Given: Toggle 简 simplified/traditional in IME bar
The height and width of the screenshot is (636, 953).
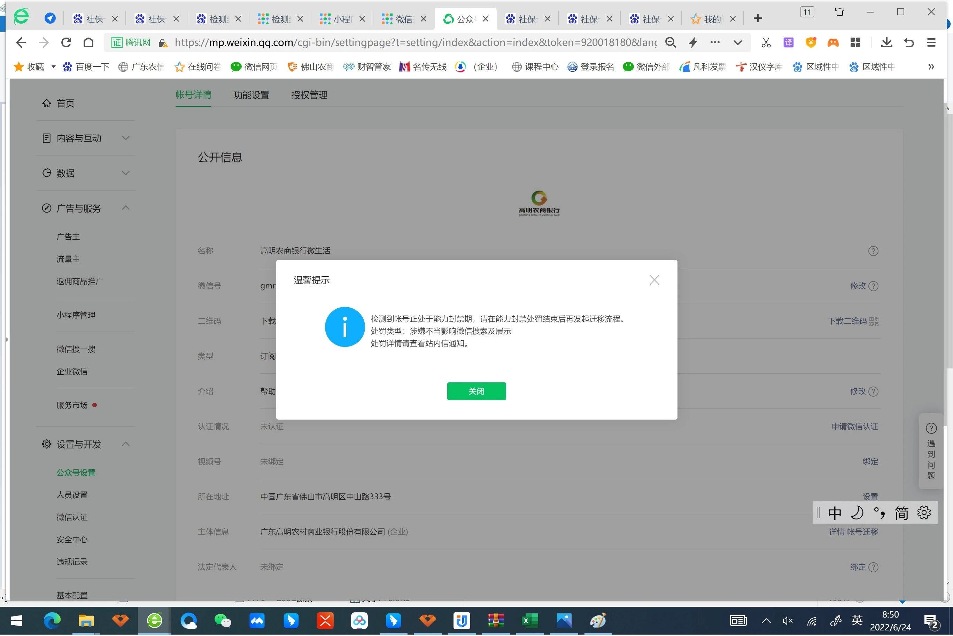Looking at the screenshot, I should pos(901,513).
